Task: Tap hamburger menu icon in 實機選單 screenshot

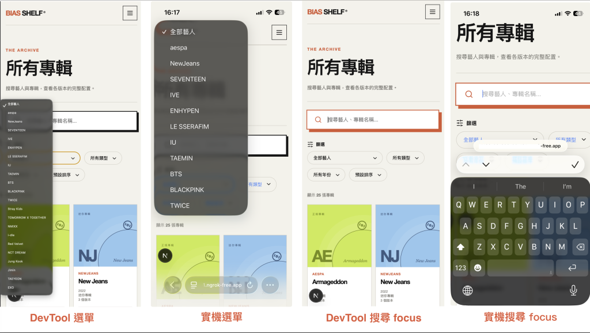Action: (x=279, y=32)
